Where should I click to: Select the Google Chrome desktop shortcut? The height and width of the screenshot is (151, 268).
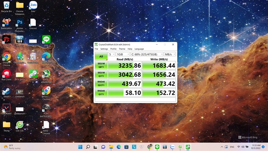point(6,59)
